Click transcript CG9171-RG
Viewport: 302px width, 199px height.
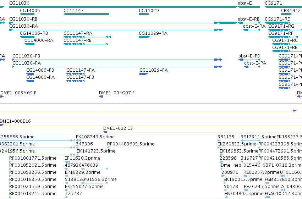pyautogui.click(x=285, y=30)
